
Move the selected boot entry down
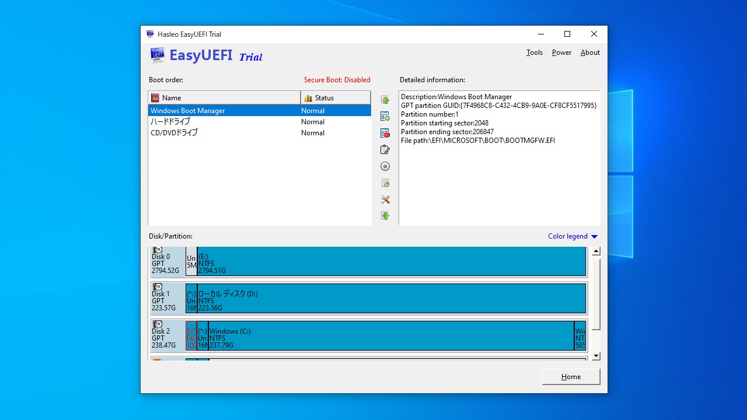(x=385, y=216)
